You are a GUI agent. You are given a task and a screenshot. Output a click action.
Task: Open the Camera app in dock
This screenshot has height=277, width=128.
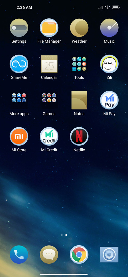click(x=109, y=255)
